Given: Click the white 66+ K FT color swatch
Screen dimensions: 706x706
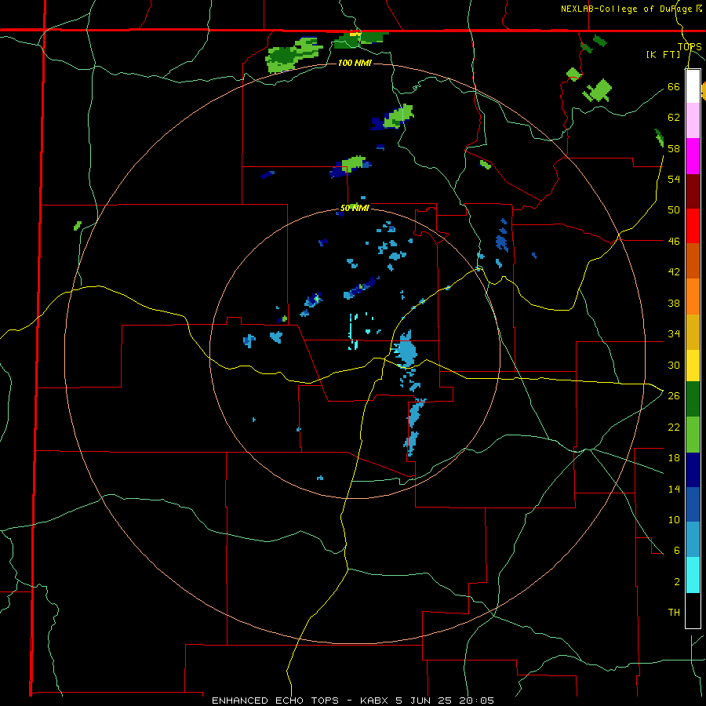Looking at the screenshot, I should pos(693,86).
